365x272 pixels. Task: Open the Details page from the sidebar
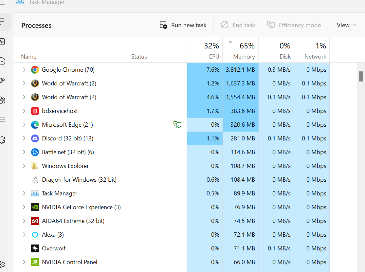click(x=3, y=120)
